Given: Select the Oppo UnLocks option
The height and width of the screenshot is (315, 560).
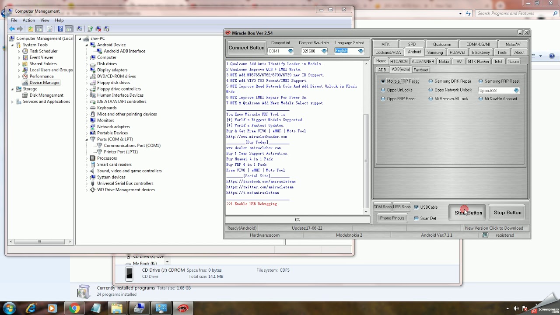Looking at the screenshot, I should [x=397, y=90].
